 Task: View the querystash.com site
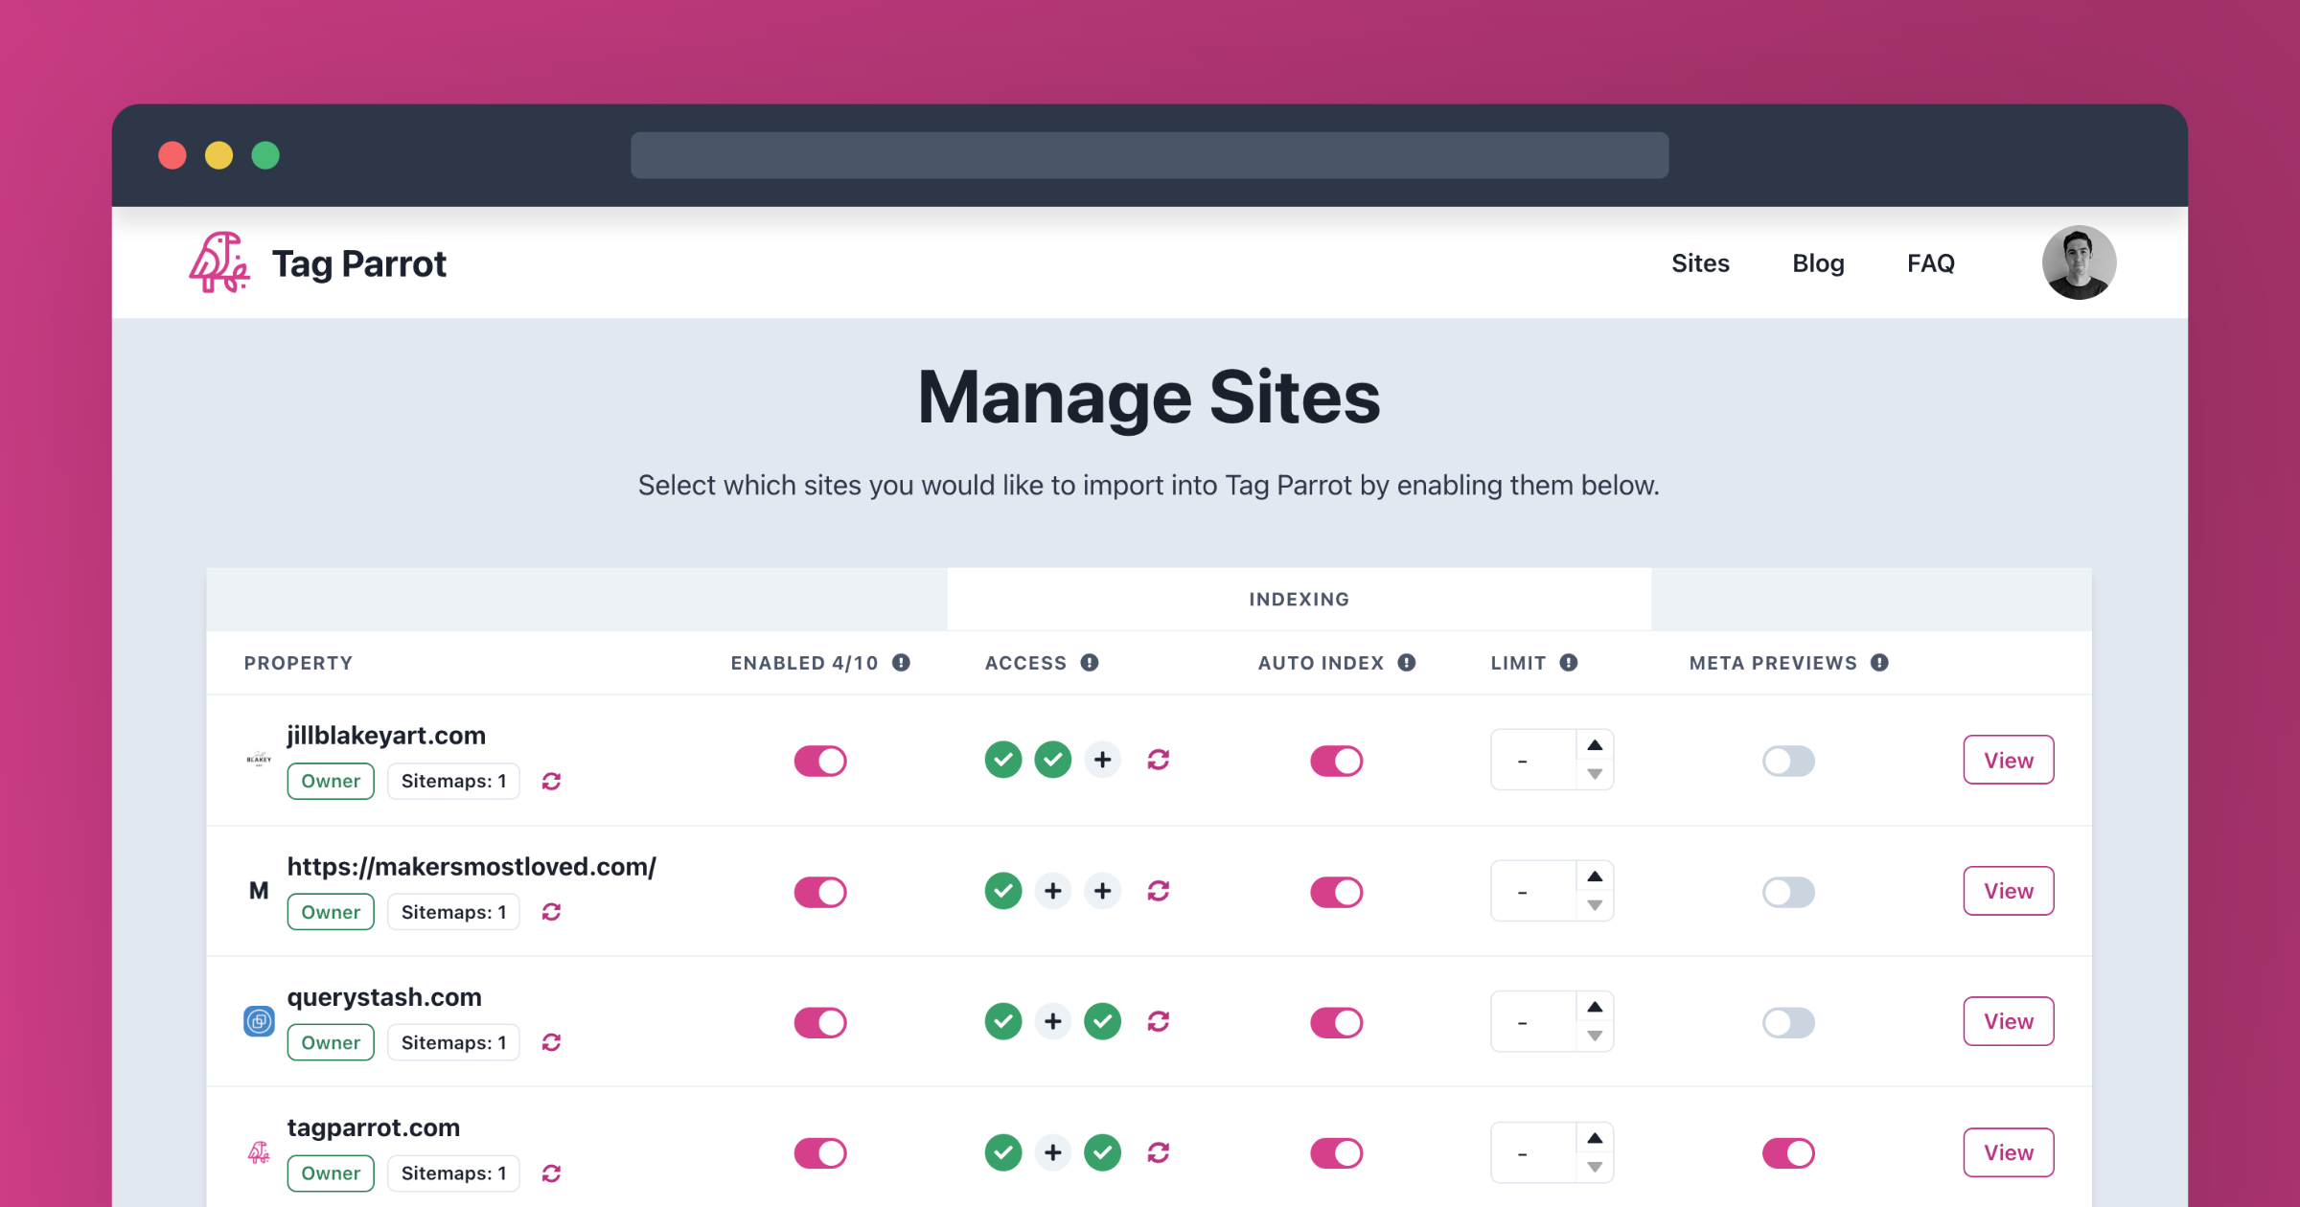[2009, 1021]
